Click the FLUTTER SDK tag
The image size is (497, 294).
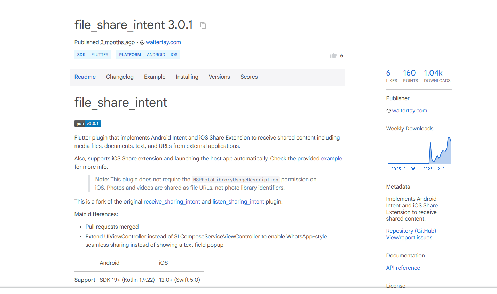pos(100,55)
